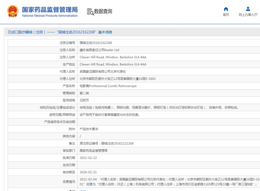Click product name Professional Combi Retinoscope
Screen dimensions: 260x191
coord(108,86)
